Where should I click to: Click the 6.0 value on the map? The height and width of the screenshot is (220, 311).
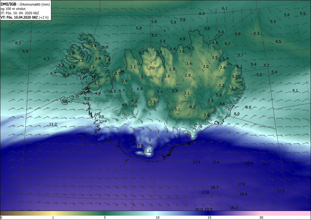(202, 14)
